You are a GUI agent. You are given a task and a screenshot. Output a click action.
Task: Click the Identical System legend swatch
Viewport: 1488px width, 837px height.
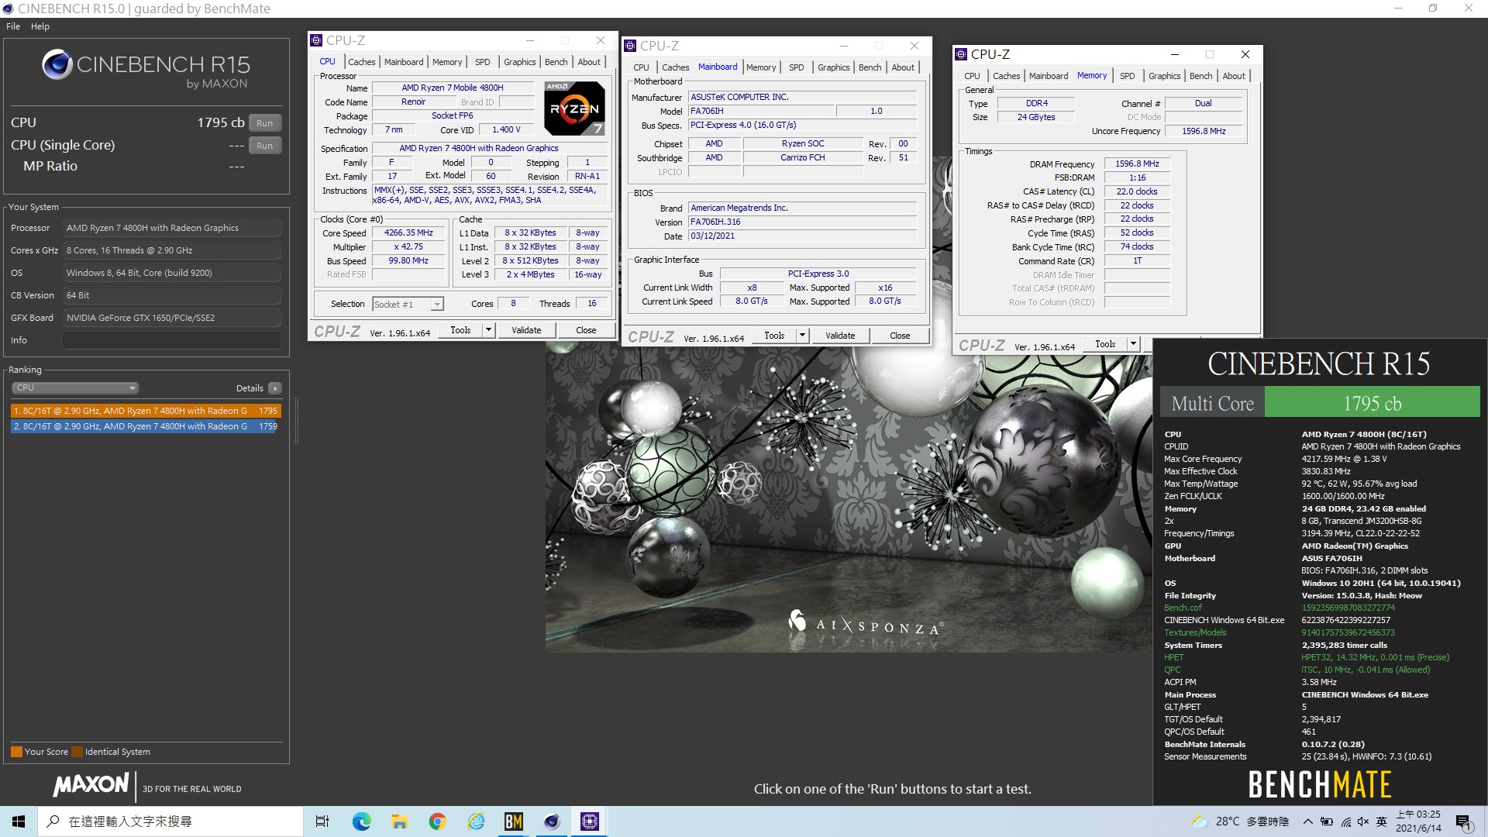[77, 752]
